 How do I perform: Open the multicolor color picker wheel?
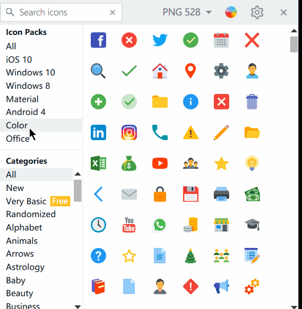click(x=231, y=12)
